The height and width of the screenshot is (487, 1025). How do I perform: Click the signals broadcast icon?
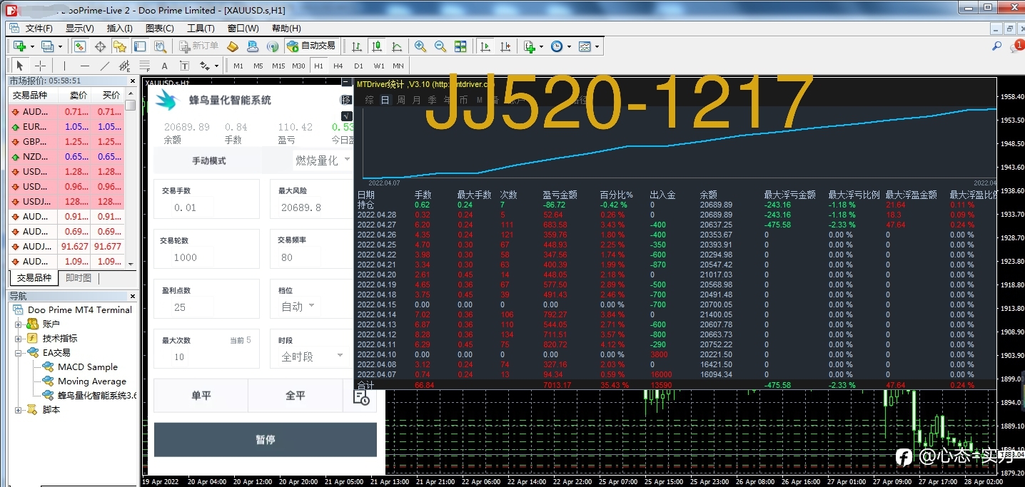[272, 46]
